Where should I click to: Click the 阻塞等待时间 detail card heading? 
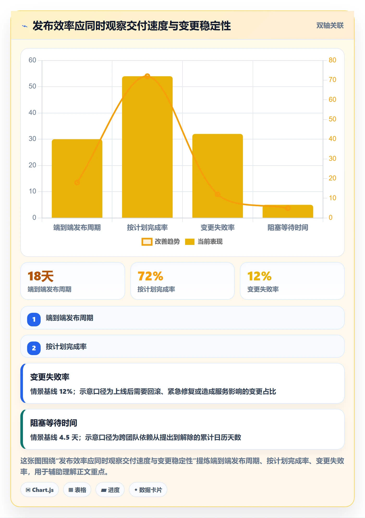54,423
